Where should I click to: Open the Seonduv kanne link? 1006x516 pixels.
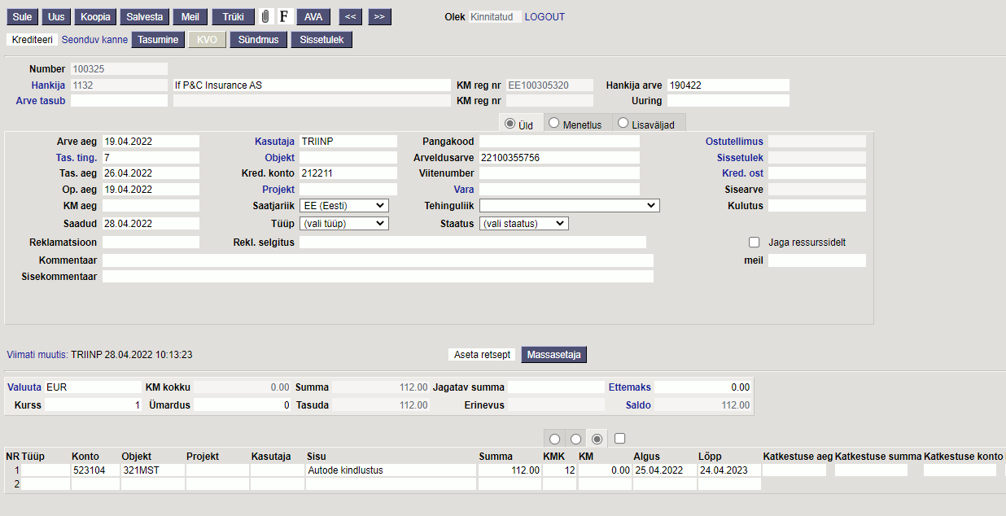(94, 39)
